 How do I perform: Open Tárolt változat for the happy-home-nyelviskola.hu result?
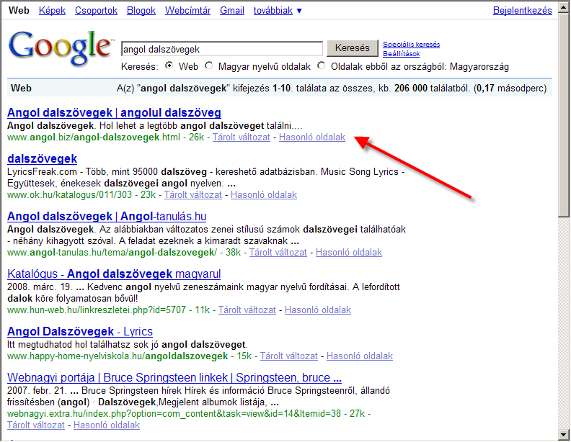point(289,356)
